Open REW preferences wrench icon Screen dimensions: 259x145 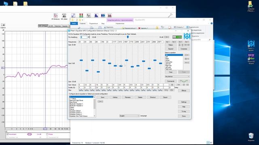[170, 15]
